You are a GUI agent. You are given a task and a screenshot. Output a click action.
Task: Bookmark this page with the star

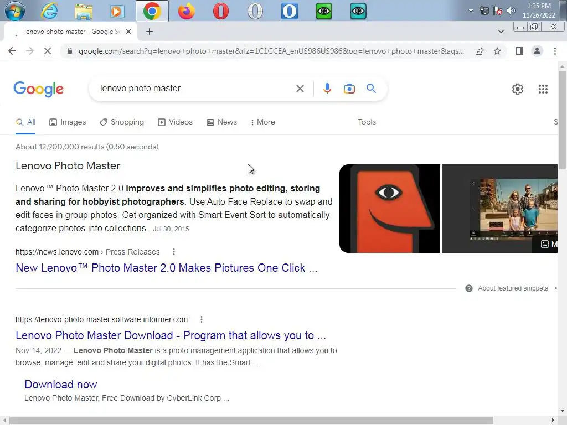click(x=497, y=51)
